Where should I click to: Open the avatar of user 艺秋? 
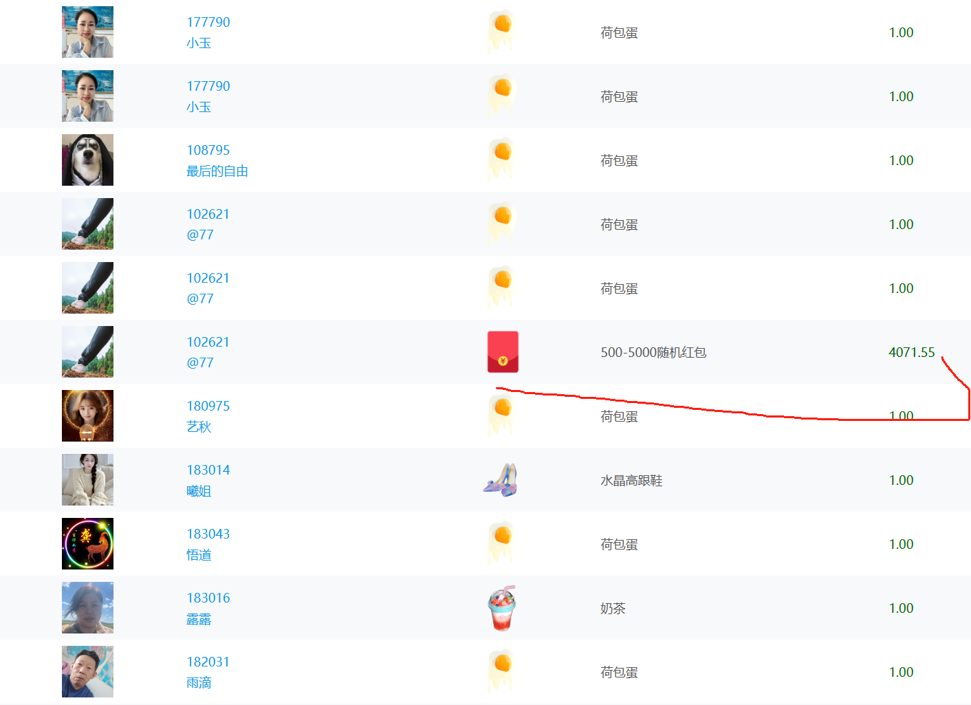point(87,416)
